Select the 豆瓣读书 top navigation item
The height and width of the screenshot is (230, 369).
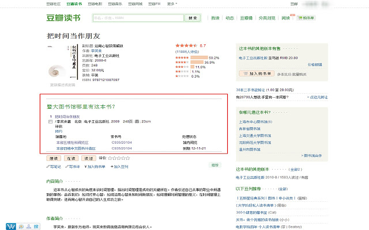(74, 4)
